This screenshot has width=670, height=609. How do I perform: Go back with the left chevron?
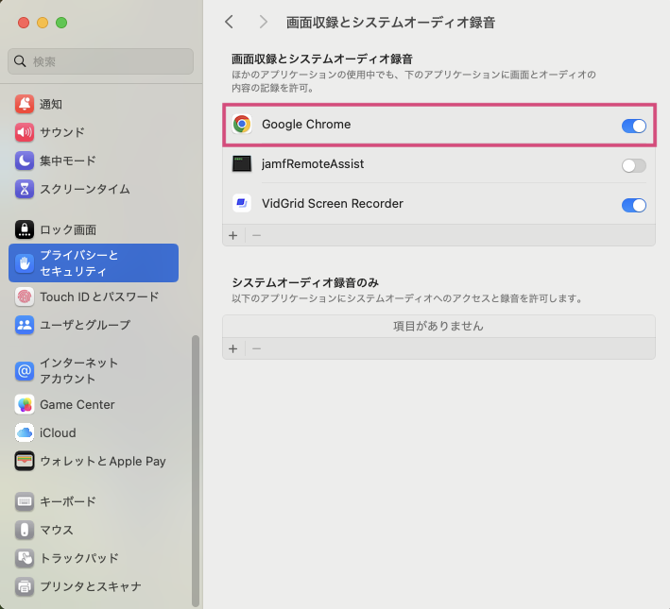[x=229, y=22]
